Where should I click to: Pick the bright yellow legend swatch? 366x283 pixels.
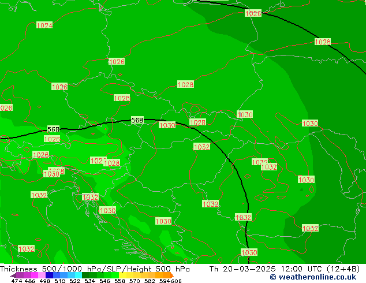click(122, 275)
